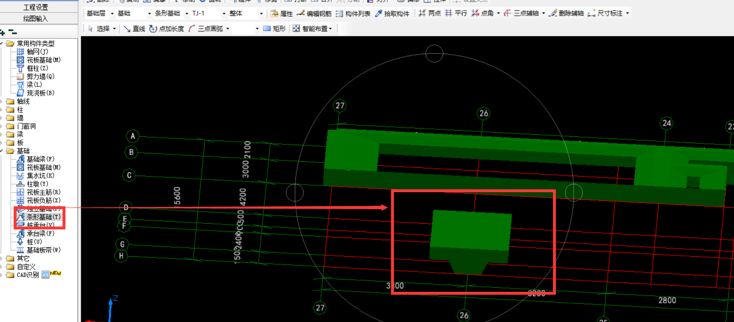Select the 三点辅轴 three-point auxiliary axis tool
Viewport: 734px width, 322px height.
[521, 13]
